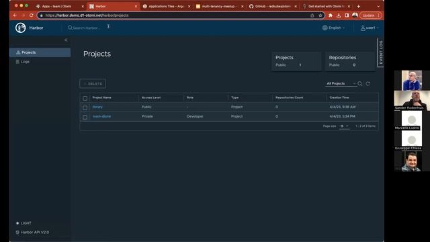Click the share icon in the address bar
430x242 pixels.
click(x=312, y=15)
